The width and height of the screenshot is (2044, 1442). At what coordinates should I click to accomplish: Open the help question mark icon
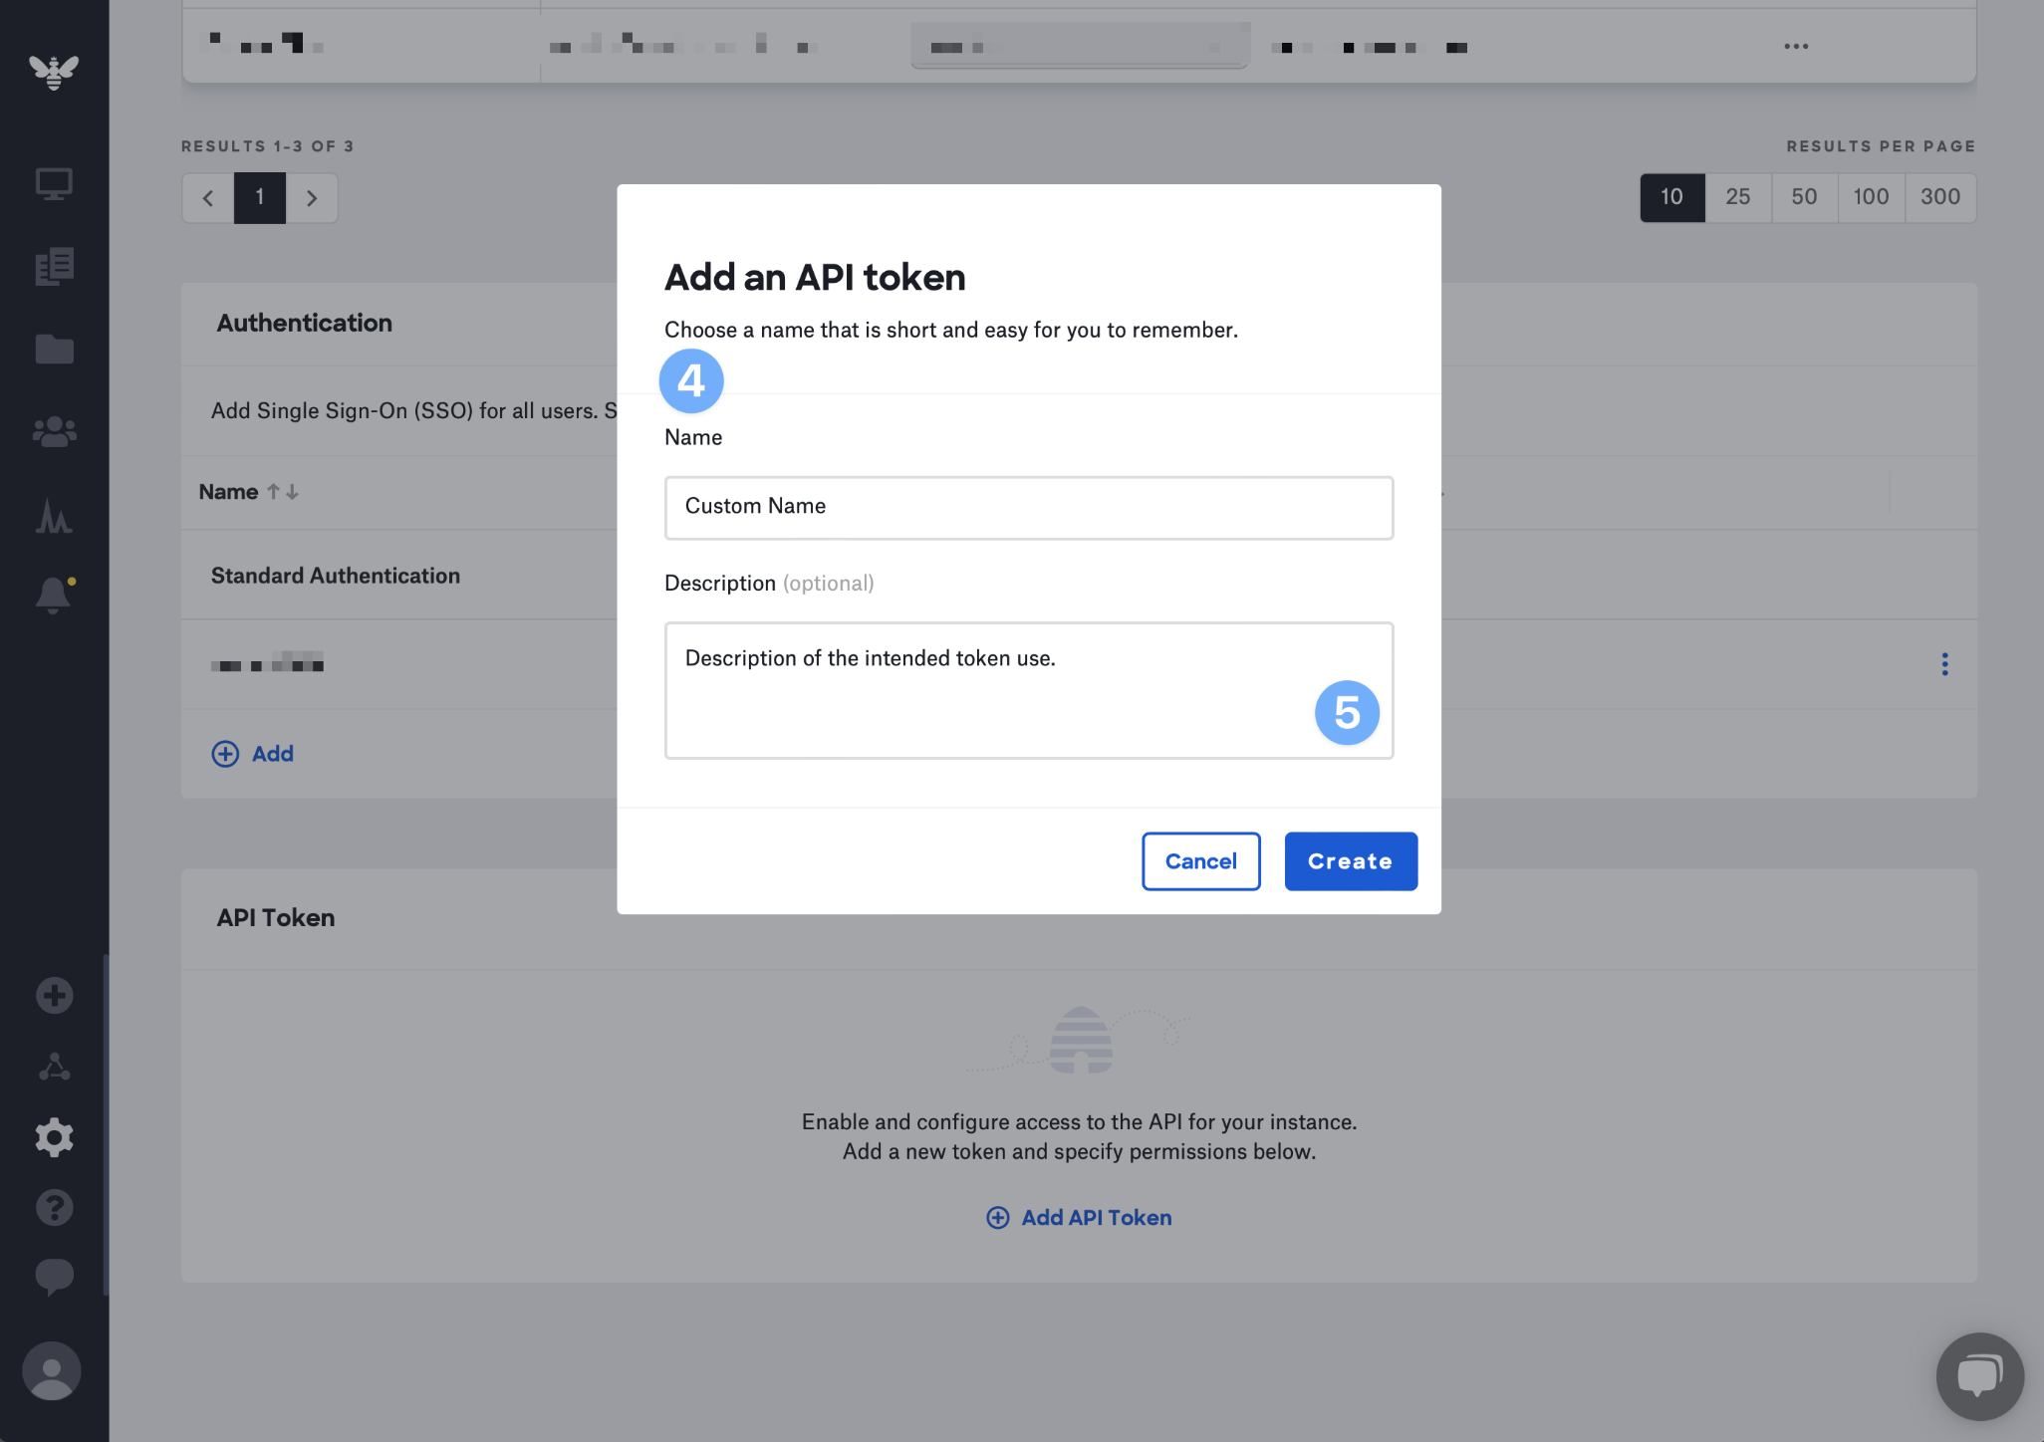(54, 1208)
